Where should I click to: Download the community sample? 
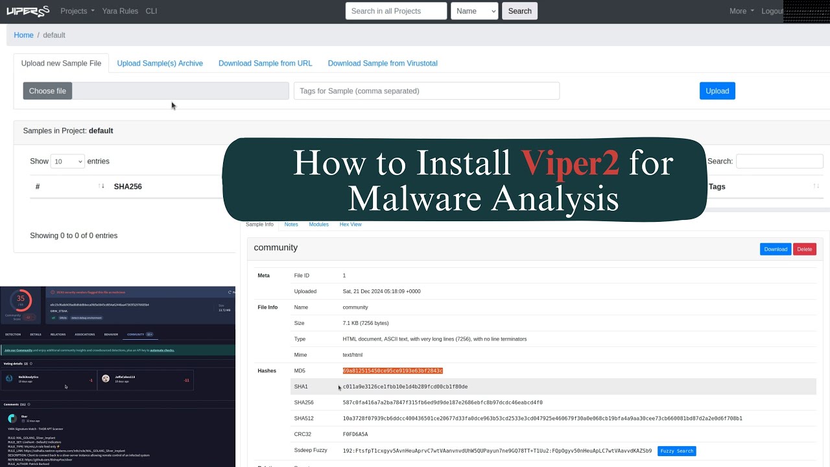pyautogui.click(x=776, y=249)
